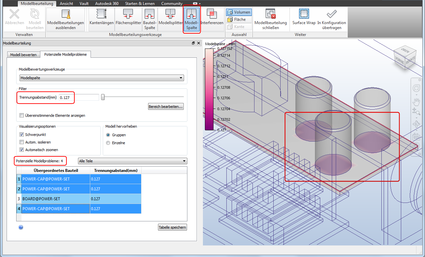
Task: Choose Volumen selection mode
Action: [x=239, y=12]
